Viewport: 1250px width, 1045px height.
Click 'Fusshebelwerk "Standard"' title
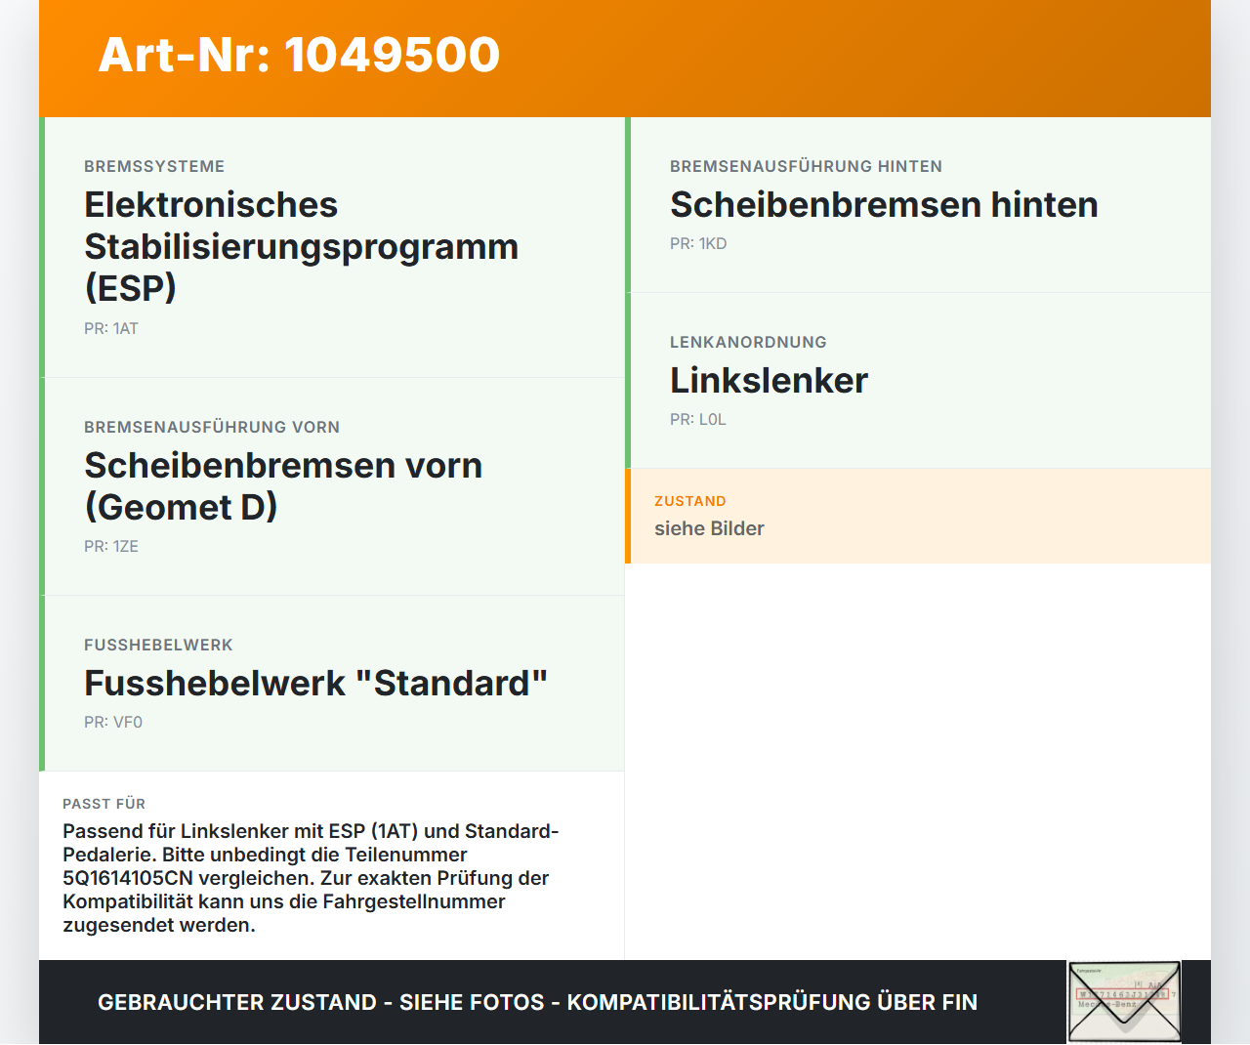pyautogui.click(x=316, y=683)
